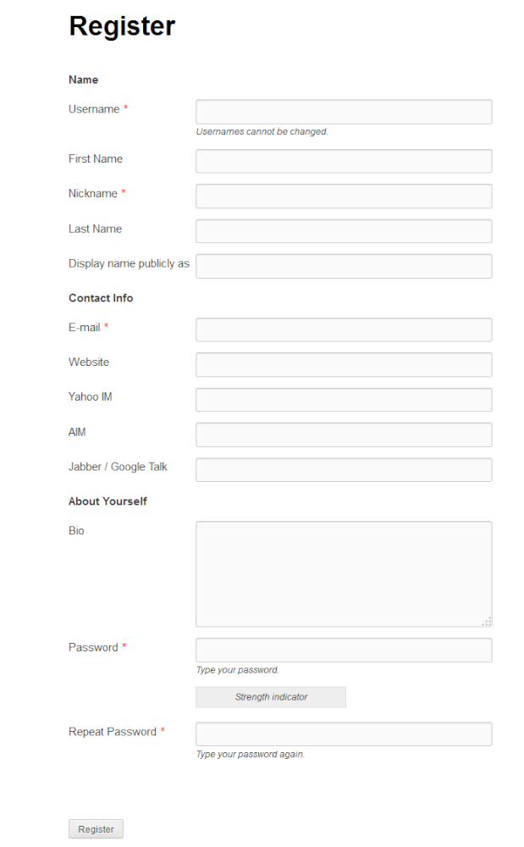
Task: Click the E-mail field label
Action: [x=85, y=328]
